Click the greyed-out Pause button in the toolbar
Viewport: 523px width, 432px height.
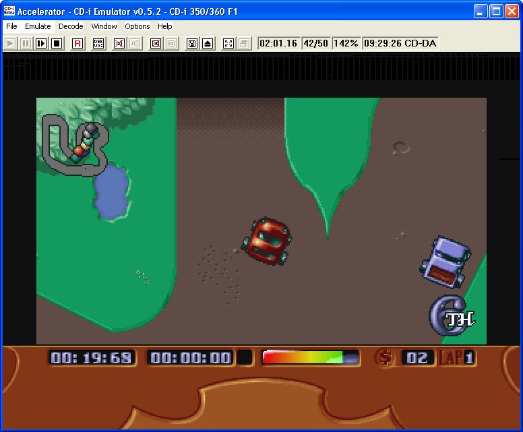point(26,43)
